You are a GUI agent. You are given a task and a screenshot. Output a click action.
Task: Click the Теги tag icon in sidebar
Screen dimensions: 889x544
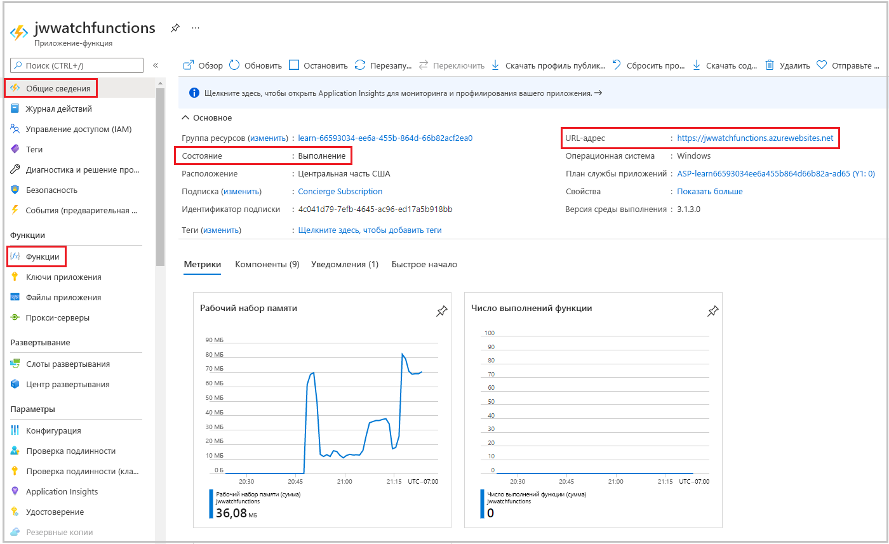[15, 149]
